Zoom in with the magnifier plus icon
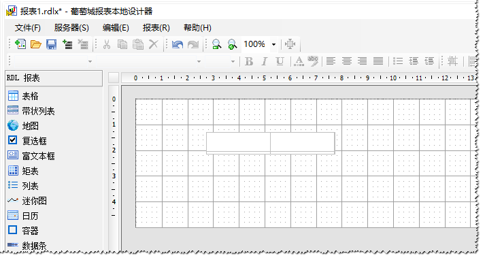 (232, 44)
